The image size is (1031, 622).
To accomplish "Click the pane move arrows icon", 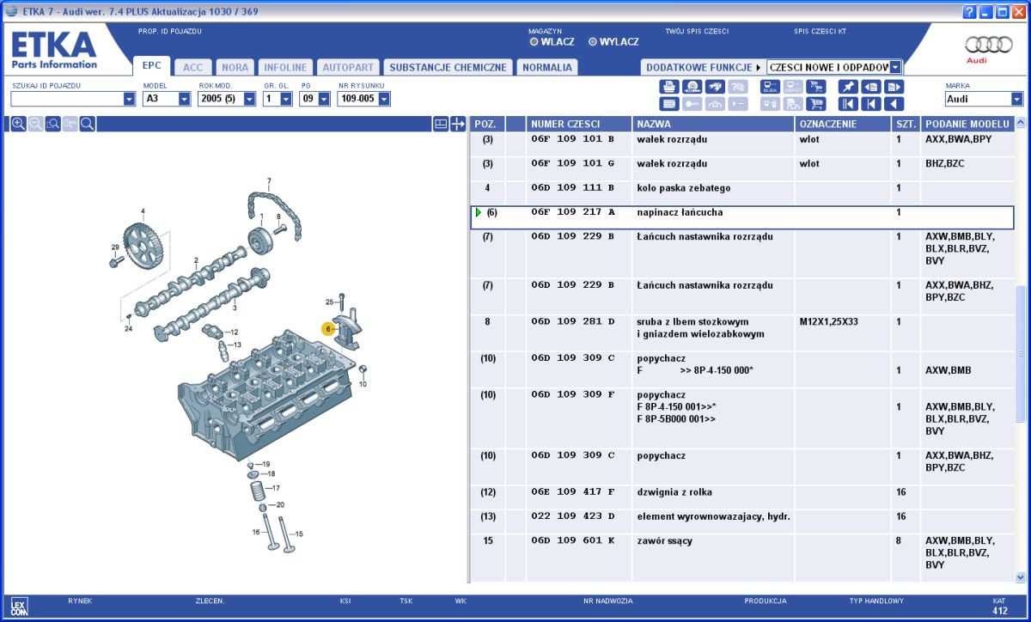I will tap(458, 124).
